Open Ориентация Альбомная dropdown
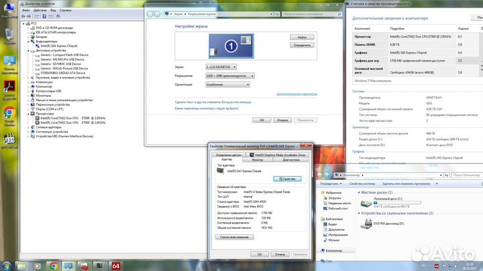The height and width of the screenshot is (271, 483). point(227,84)
